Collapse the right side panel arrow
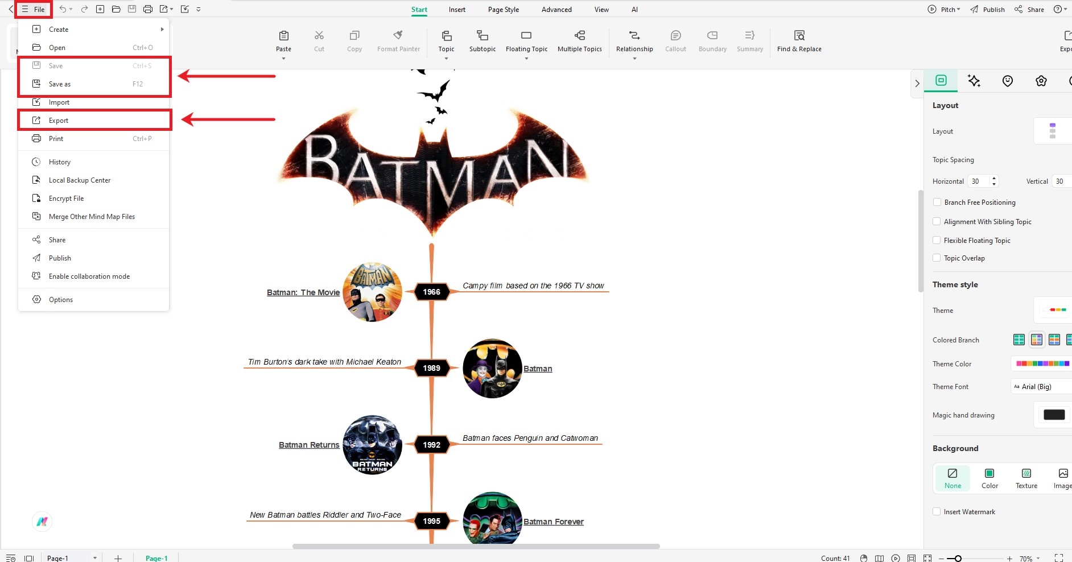The image size is (1072, 562). point(917,83)
